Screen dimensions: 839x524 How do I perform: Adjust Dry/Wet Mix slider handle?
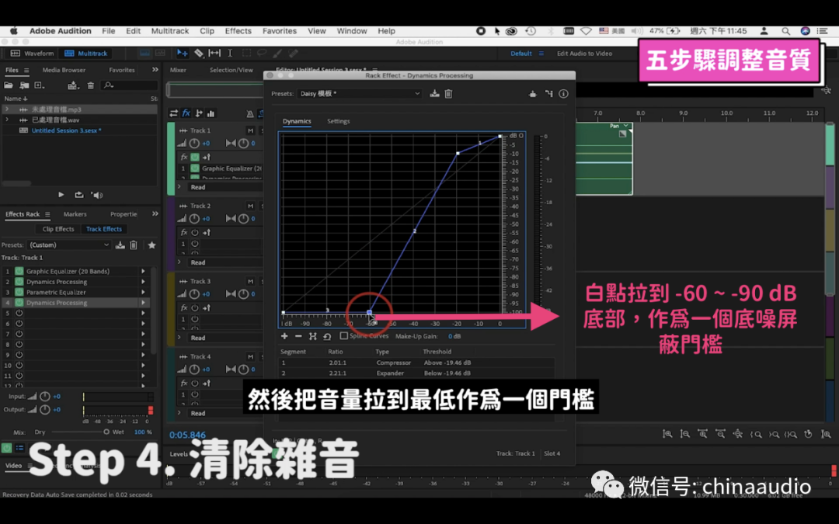(x=106, y=432)
